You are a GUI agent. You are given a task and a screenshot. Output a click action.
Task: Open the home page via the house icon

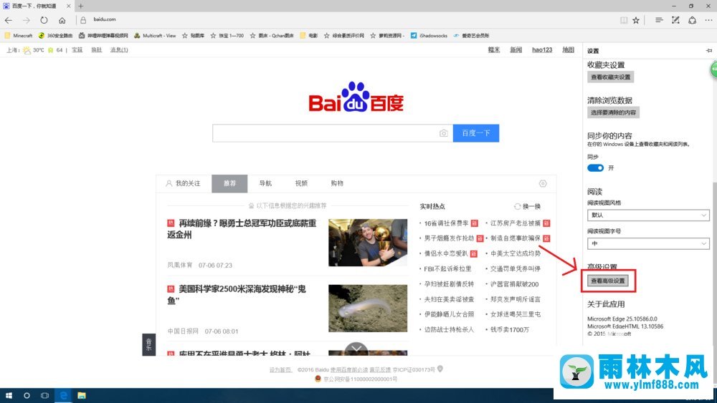coord(62,20)
